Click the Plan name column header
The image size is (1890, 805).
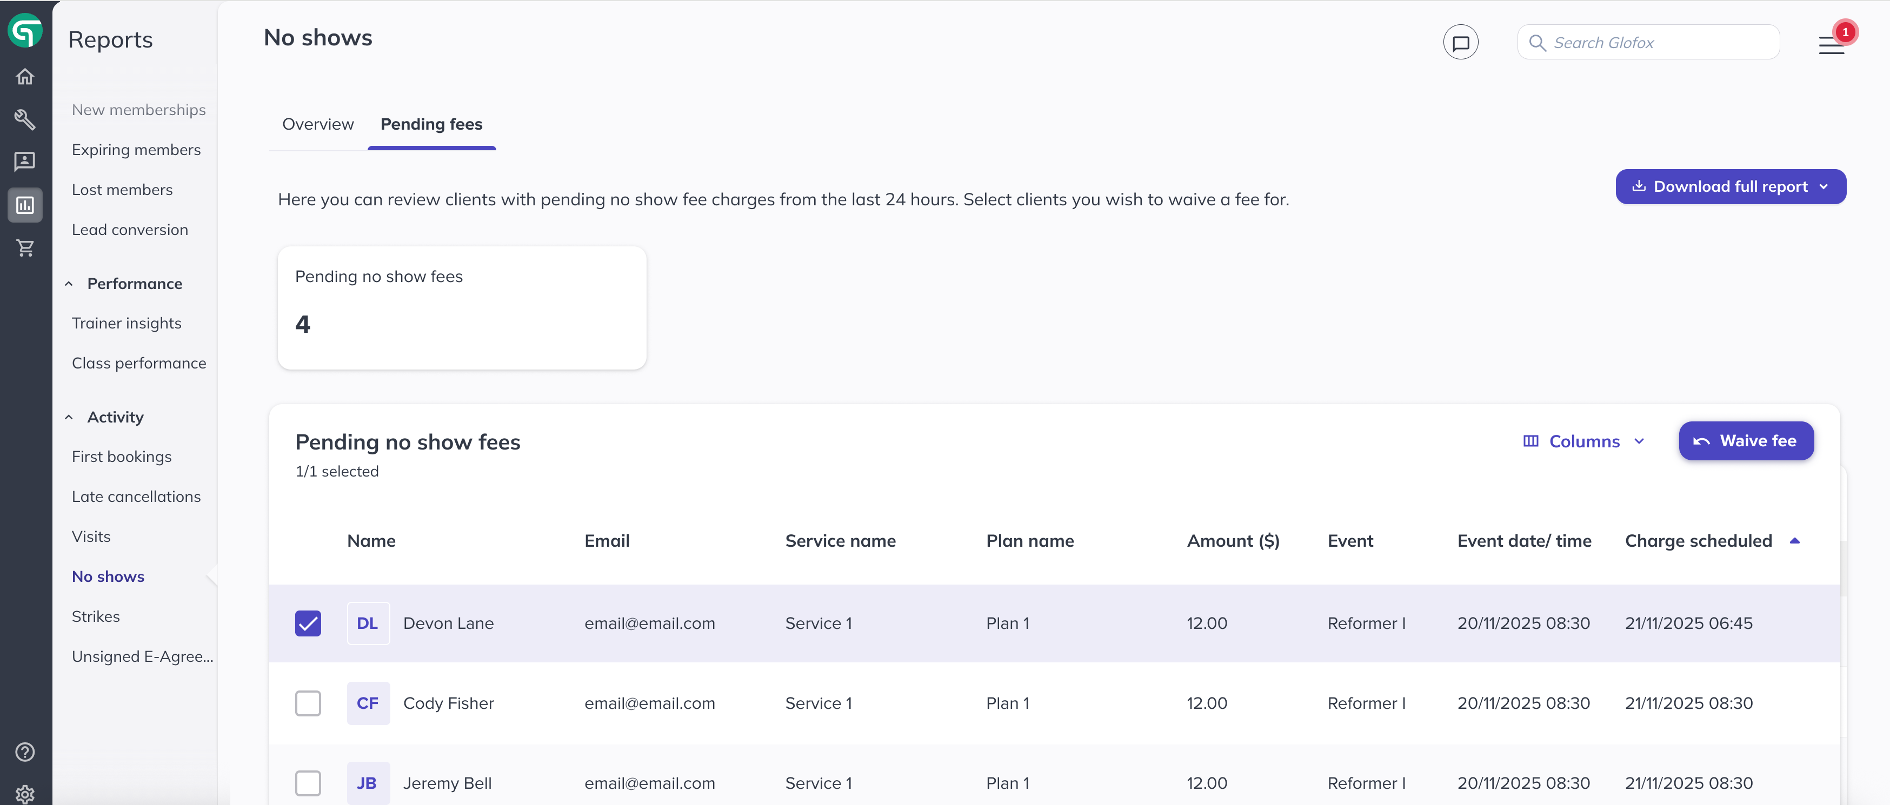point(1029,541)
